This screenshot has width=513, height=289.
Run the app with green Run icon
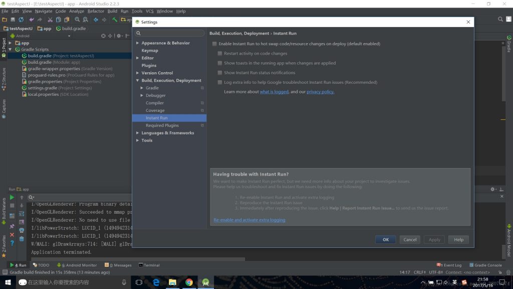(11, 197)
